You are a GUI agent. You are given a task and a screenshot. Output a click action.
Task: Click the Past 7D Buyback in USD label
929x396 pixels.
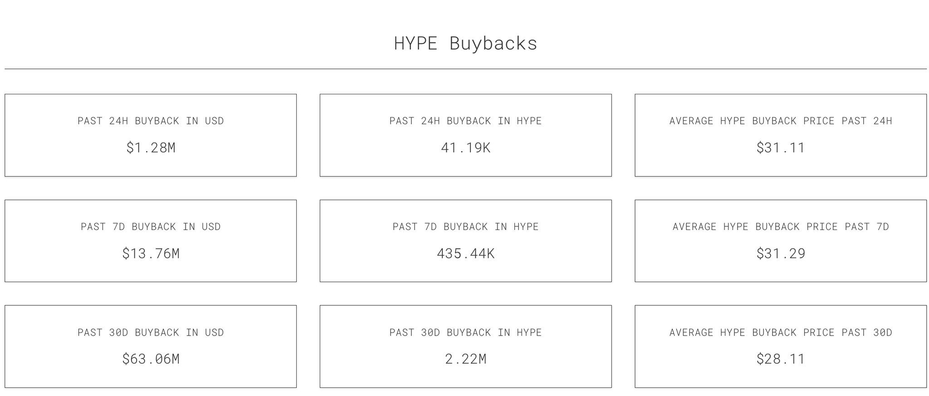point(151,227)
